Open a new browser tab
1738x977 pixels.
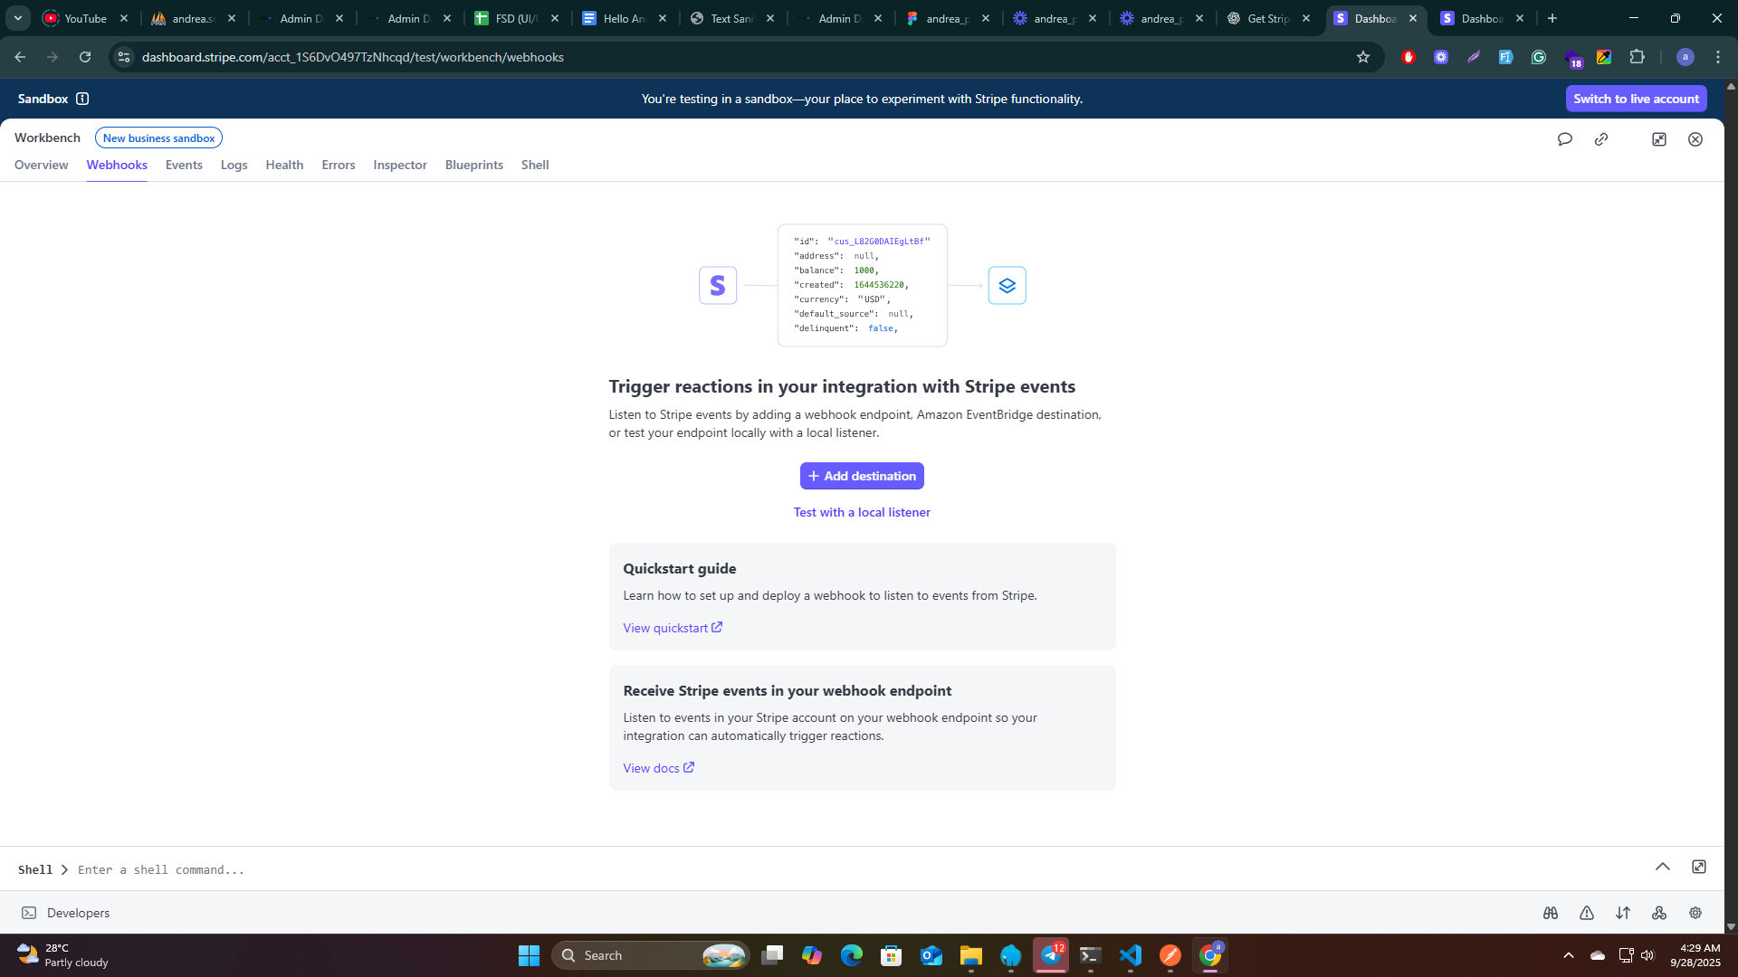coord(1552,18)
